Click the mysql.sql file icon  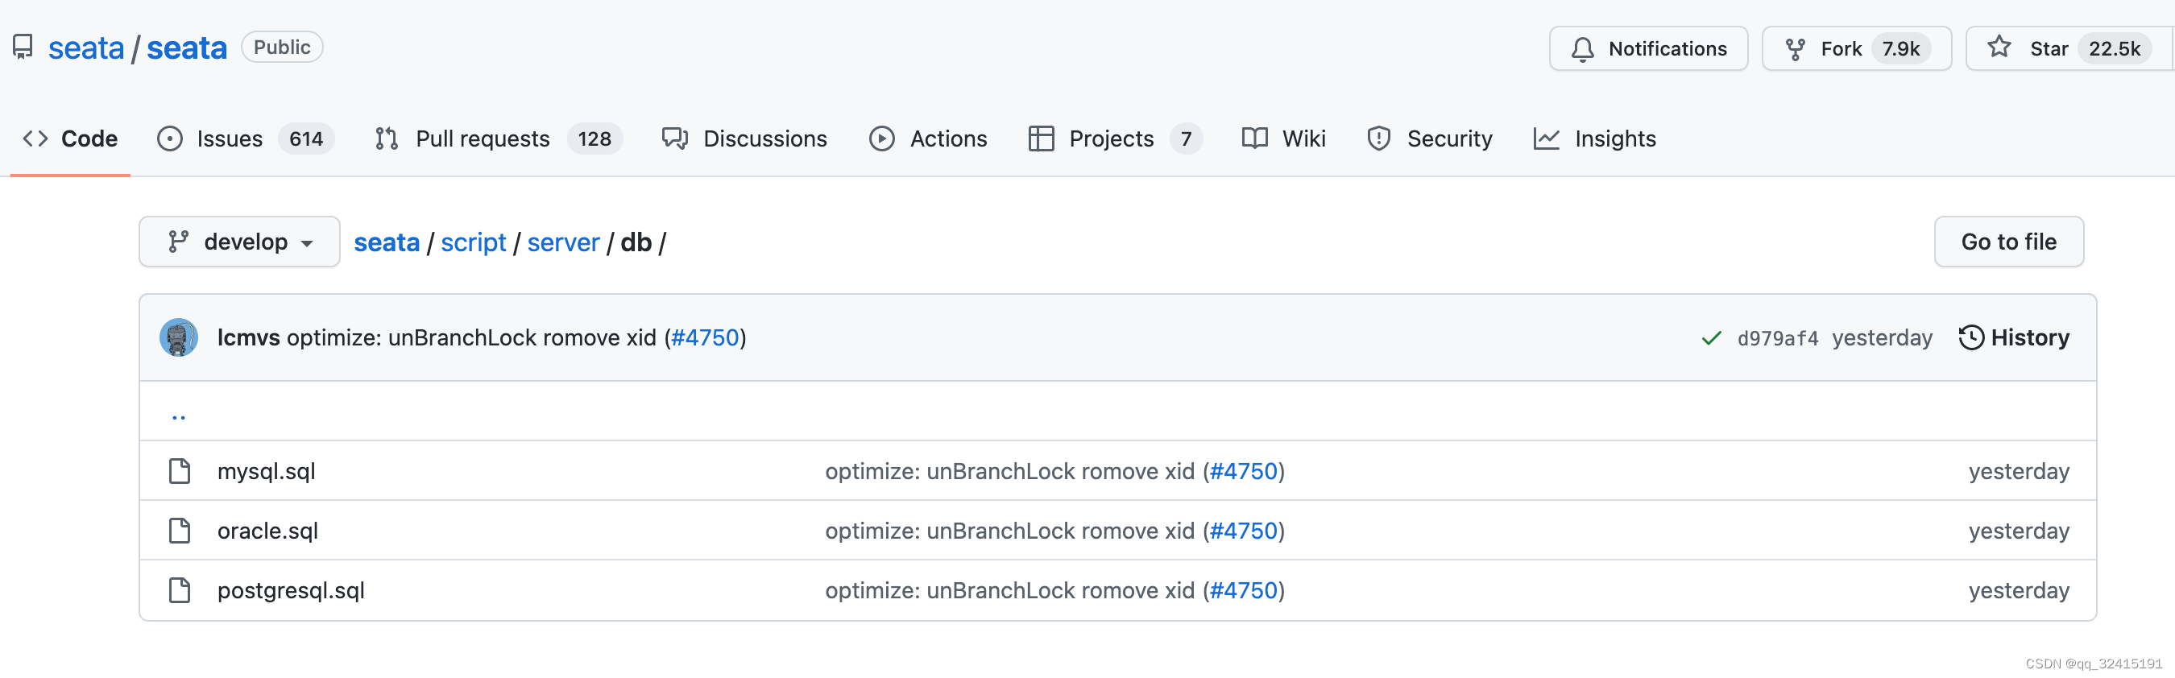click(x=179, y=471)
